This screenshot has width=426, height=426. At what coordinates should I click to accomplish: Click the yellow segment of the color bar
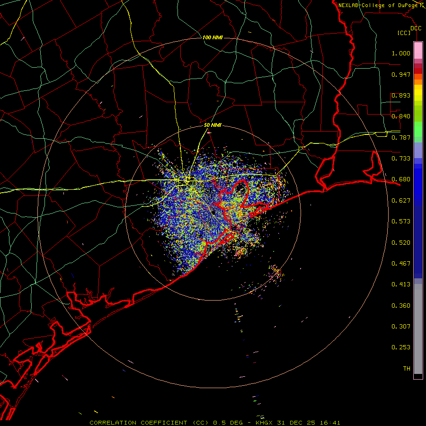pos(418,93)
